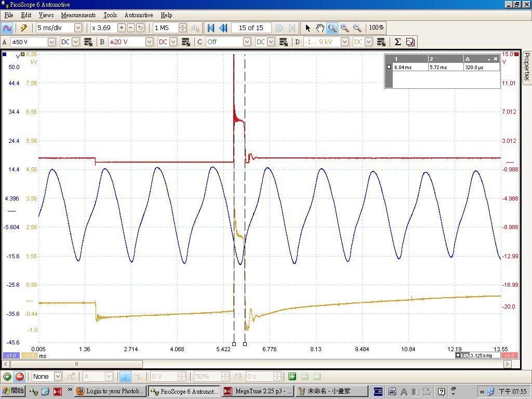Toggle the selection arrow pointer tool
Screen dimensions: 532x399
coord(308,28)
